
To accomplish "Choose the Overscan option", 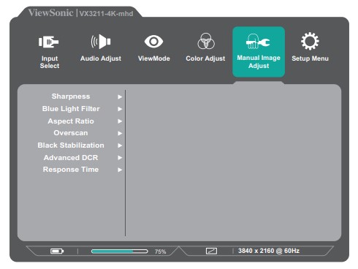I will point(71,133).
